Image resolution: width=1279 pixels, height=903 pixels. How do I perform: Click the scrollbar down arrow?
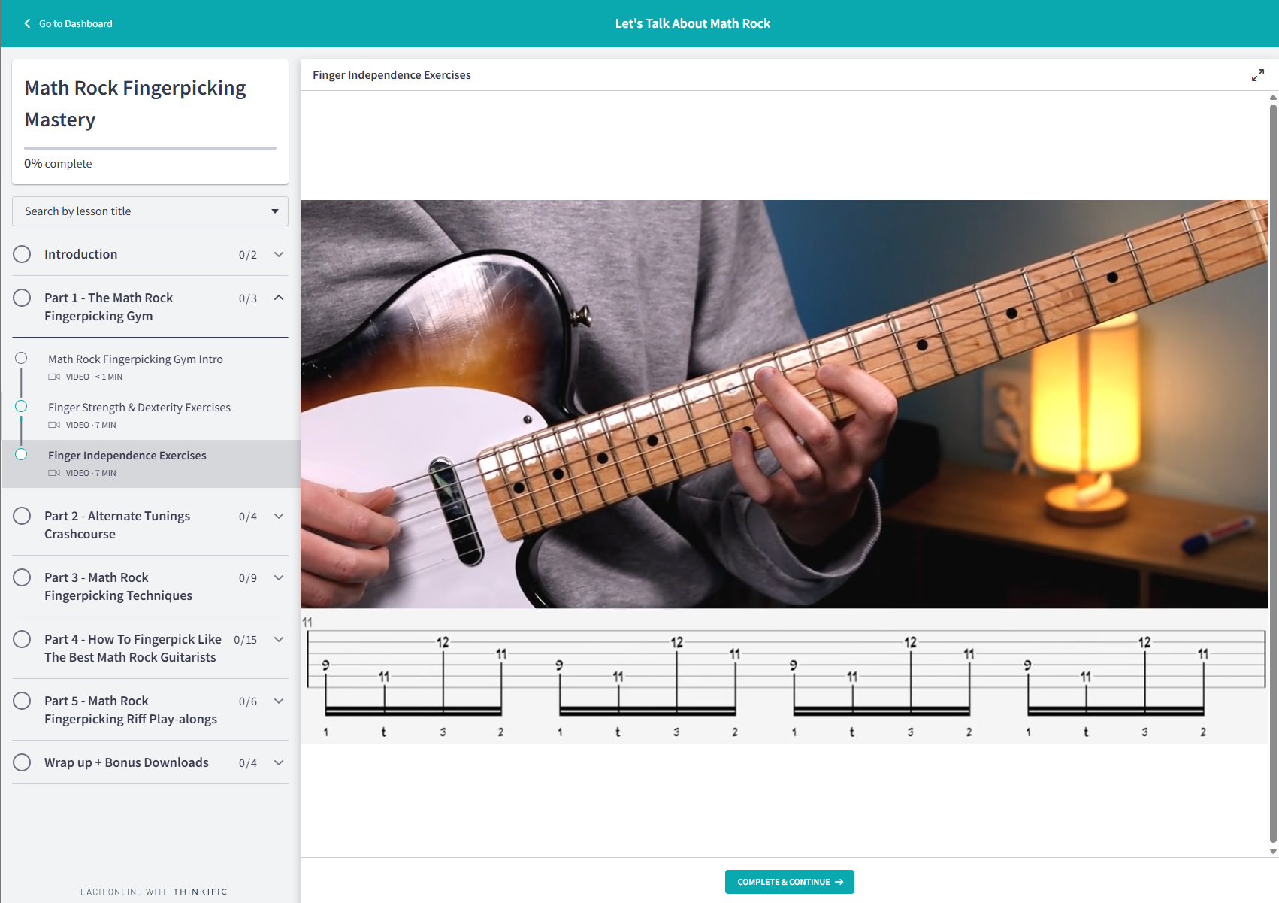pyautogui.click(x=1273, y=851)
